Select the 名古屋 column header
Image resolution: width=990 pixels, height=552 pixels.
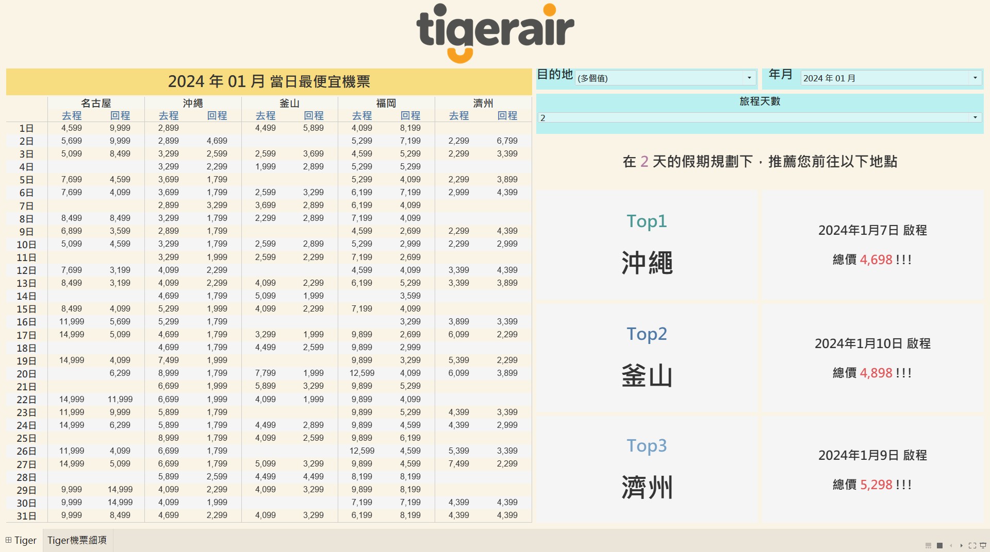pyautogui.click(x=96, y=103)
